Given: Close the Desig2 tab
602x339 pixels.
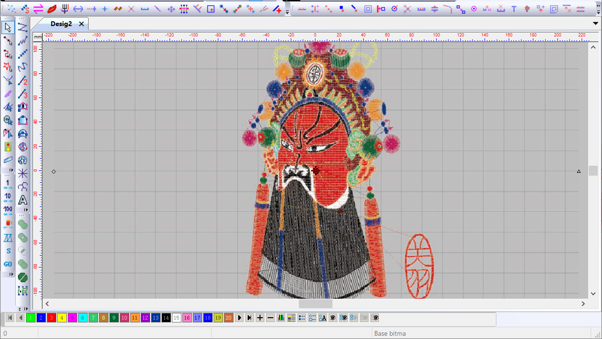Looking at the screenshot, I should coord(81,24).
